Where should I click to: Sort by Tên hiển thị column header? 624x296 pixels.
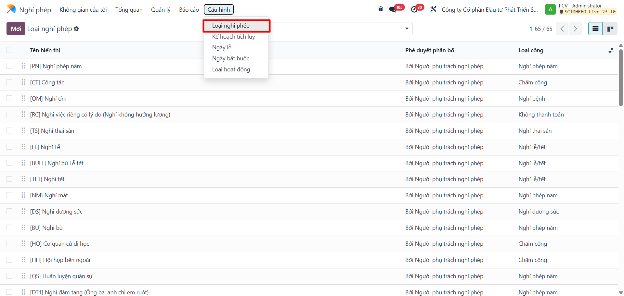(x=45, y=50)
